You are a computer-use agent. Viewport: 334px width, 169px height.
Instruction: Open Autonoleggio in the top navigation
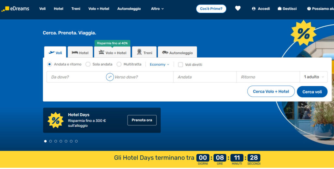click(129, 9)
